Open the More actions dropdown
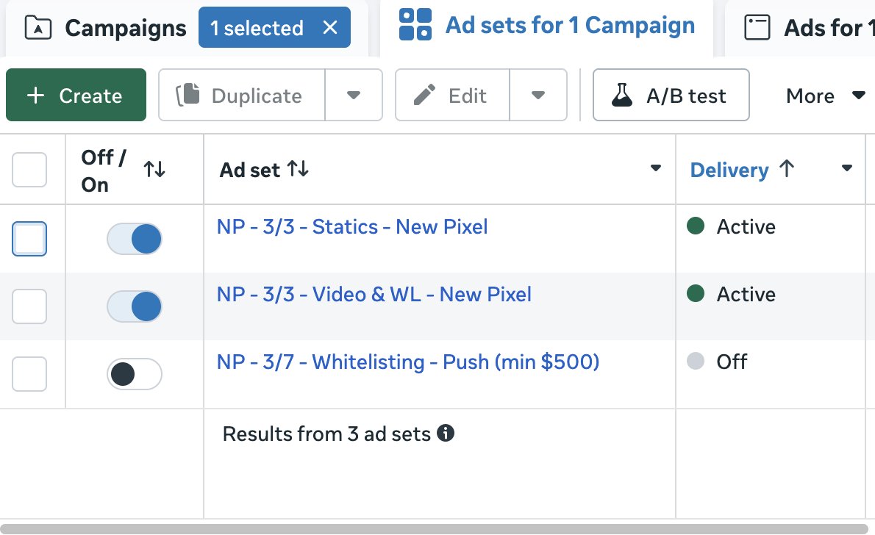 824,96
